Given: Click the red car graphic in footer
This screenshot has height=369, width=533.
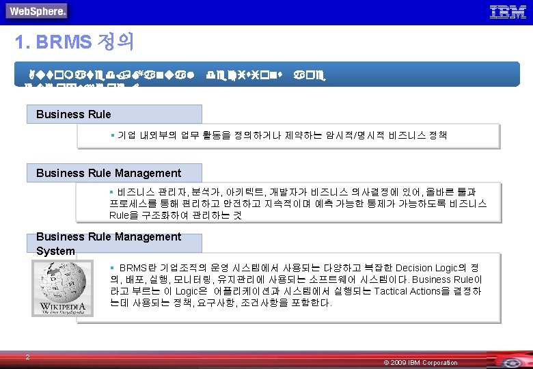Looking at the screenshot, I should coord(510,360).
